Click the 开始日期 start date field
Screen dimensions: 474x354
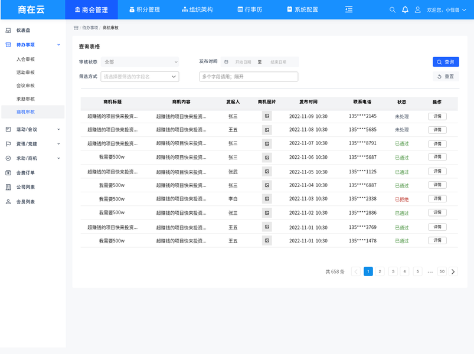243,62
